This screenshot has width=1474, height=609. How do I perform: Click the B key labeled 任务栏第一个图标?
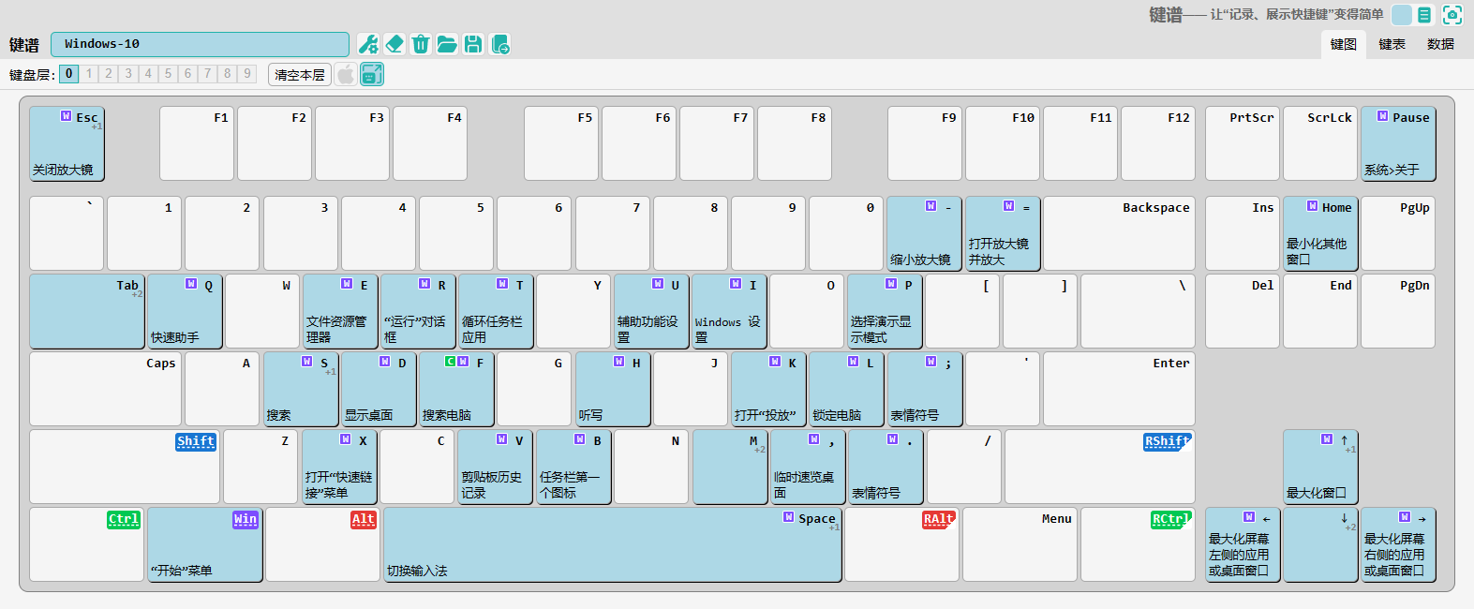click(573, 467)
